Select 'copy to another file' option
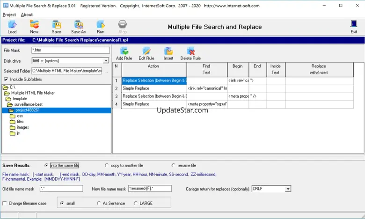365x219 pixels. (x=107, y=166)
